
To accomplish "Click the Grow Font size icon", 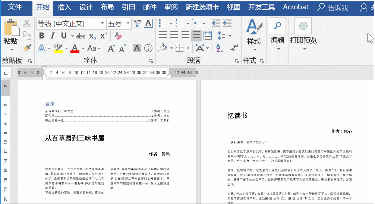I will [x=111, y=49].
